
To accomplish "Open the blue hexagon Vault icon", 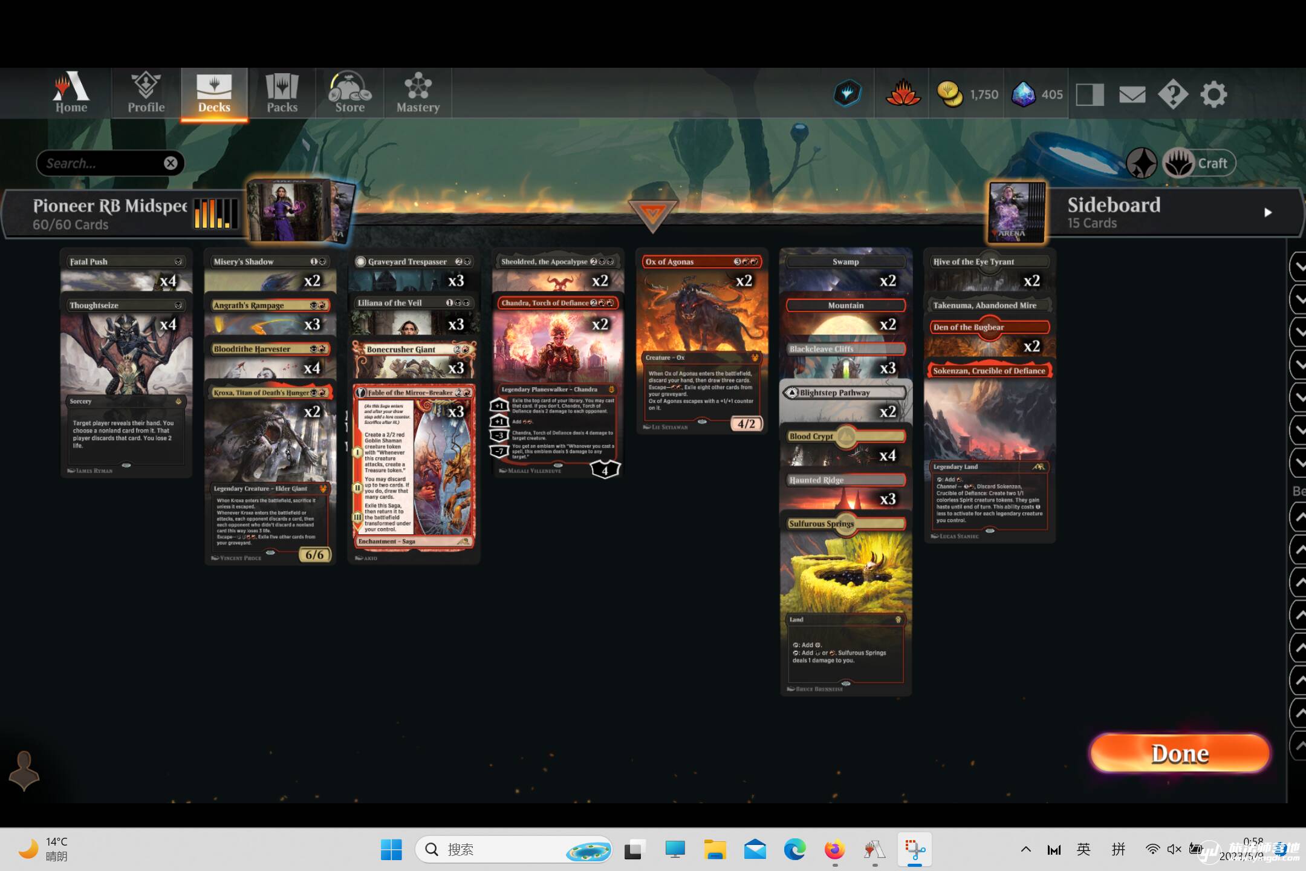I will 847,94.
